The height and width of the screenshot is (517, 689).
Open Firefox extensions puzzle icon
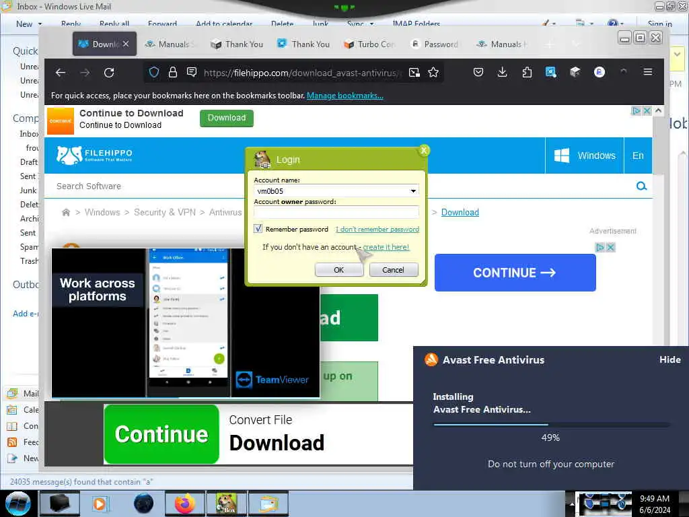(526, 72)
